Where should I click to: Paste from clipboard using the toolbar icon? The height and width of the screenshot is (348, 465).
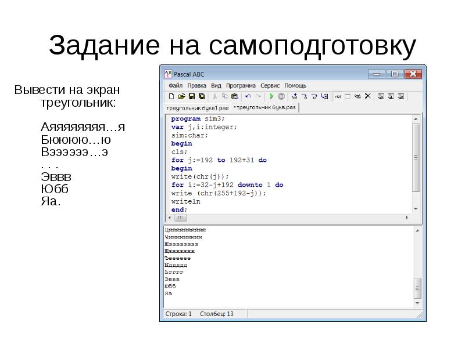tap(235, 96)
